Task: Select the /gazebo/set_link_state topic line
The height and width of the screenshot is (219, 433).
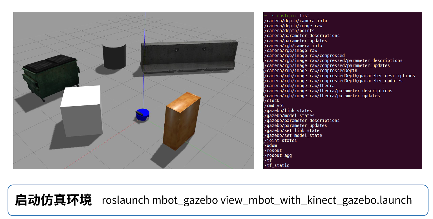Action: point(292,130)
